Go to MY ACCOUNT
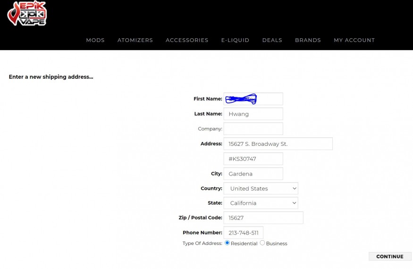Image resolution: width=413 pixels, height=269 pixels. coord(354,40)
